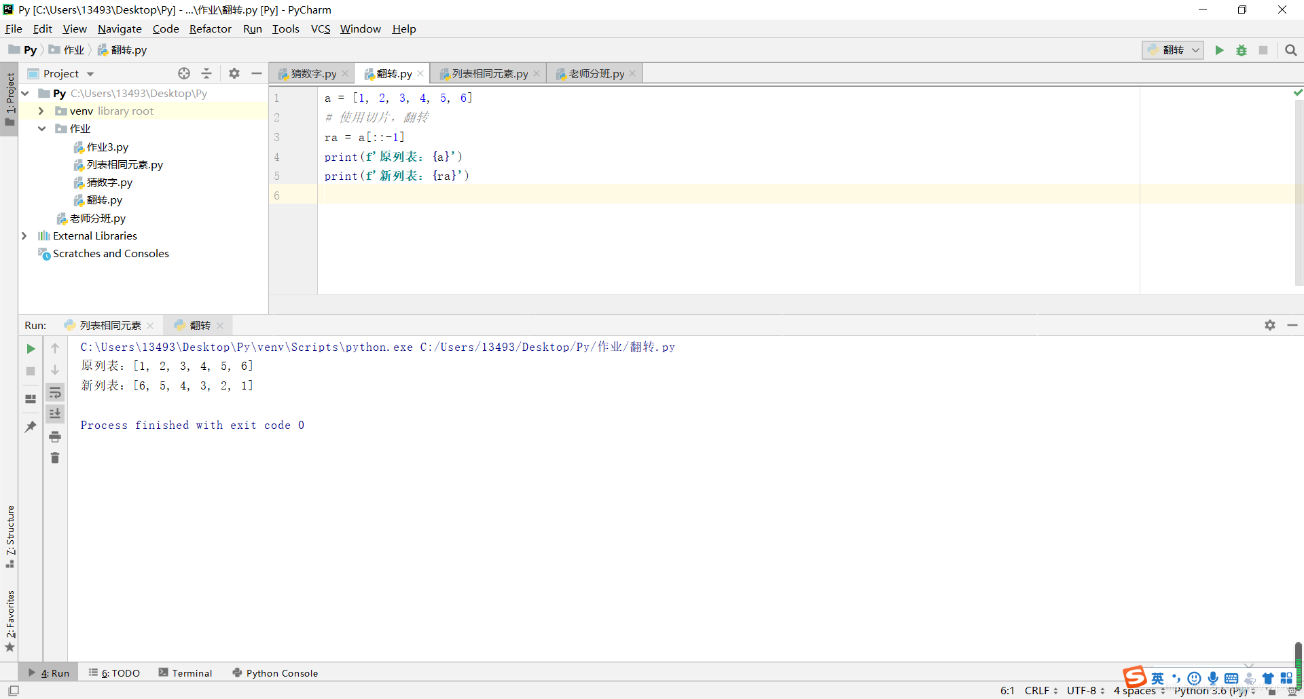Open Search Everywhere magnifier icon

(1291, 50)
